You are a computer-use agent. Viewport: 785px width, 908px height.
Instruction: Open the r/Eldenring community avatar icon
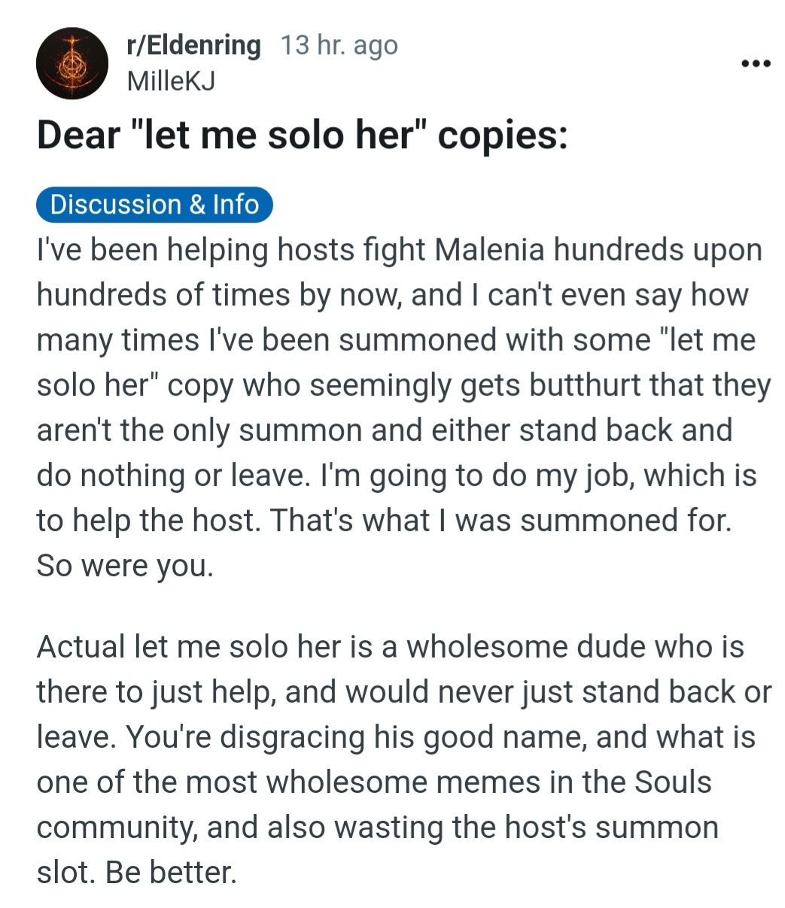(x=72, y=63)
